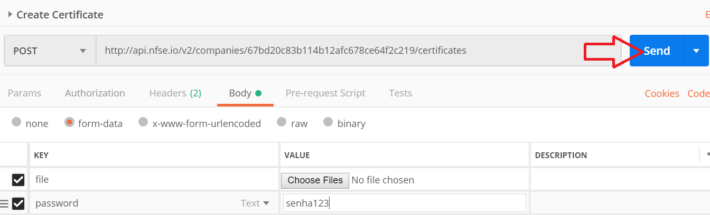
Task: Open the Cookies link
Action: coord(662,94)
